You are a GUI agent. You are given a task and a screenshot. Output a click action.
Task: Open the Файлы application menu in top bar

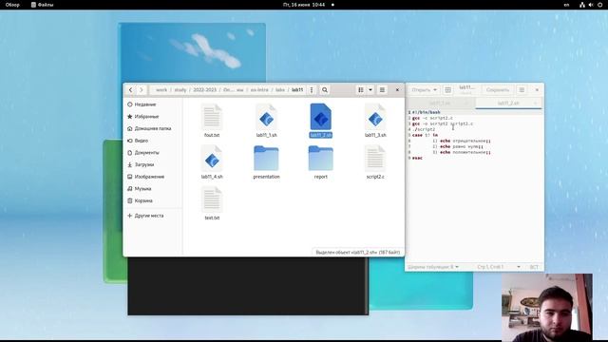[42, 5]
